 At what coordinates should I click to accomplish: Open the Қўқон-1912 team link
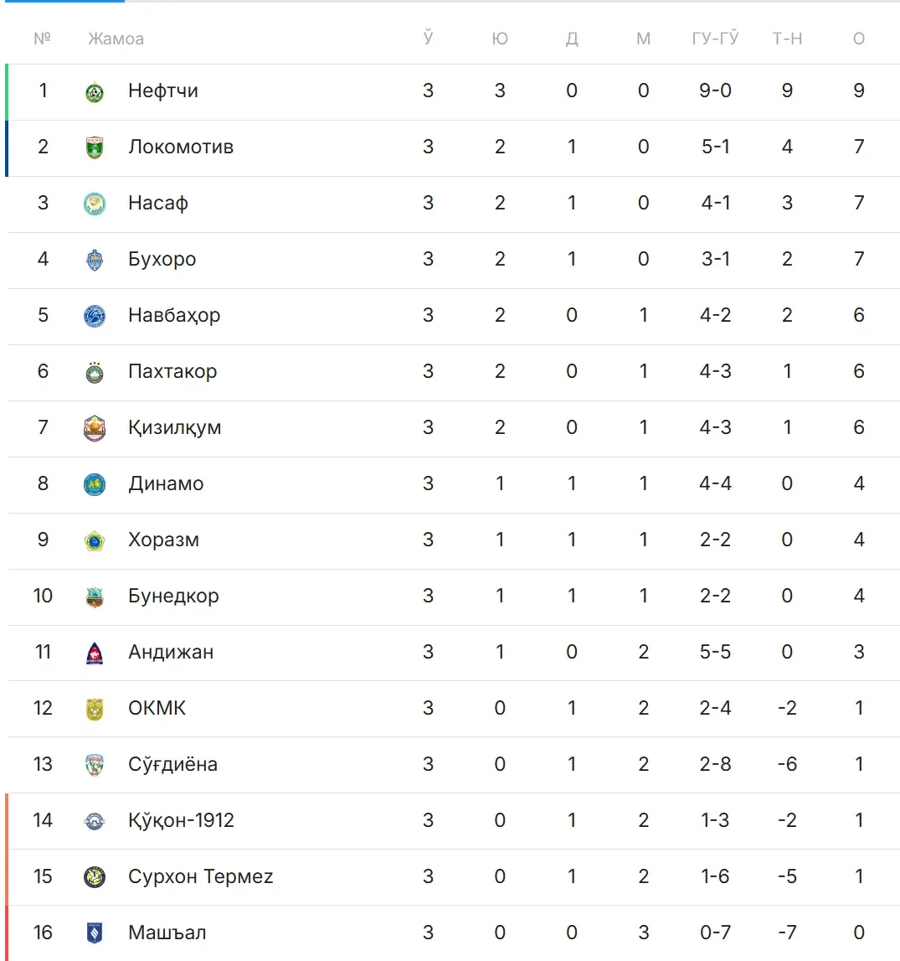181,820
